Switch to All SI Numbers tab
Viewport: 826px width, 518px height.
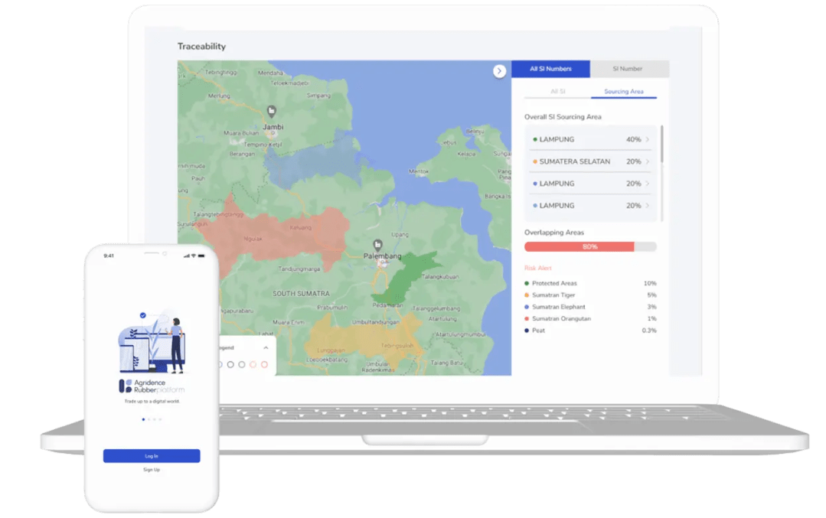[x=550, y=69]
